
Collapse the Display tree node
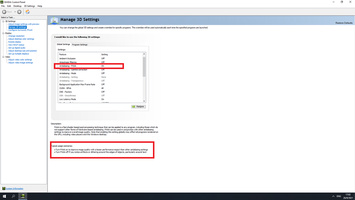pos(3,33)
